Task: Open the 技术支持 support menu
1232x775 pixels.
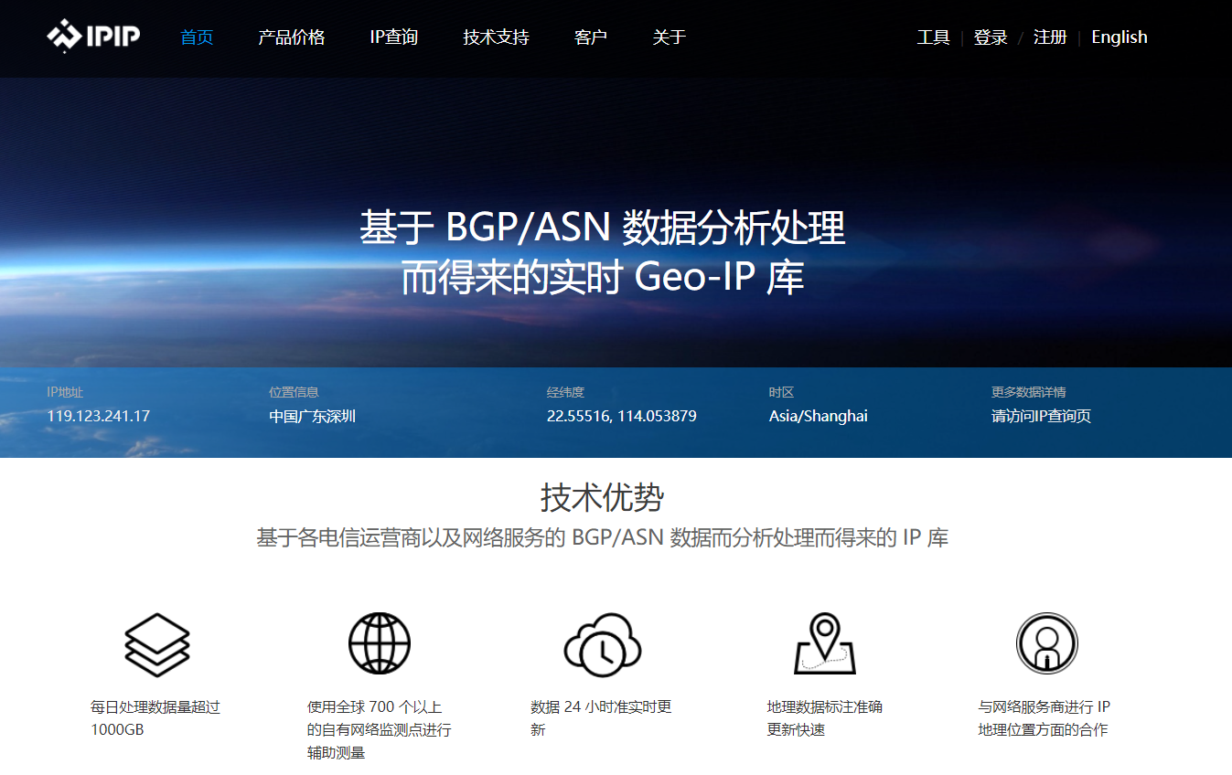Action: click(496, 37)
